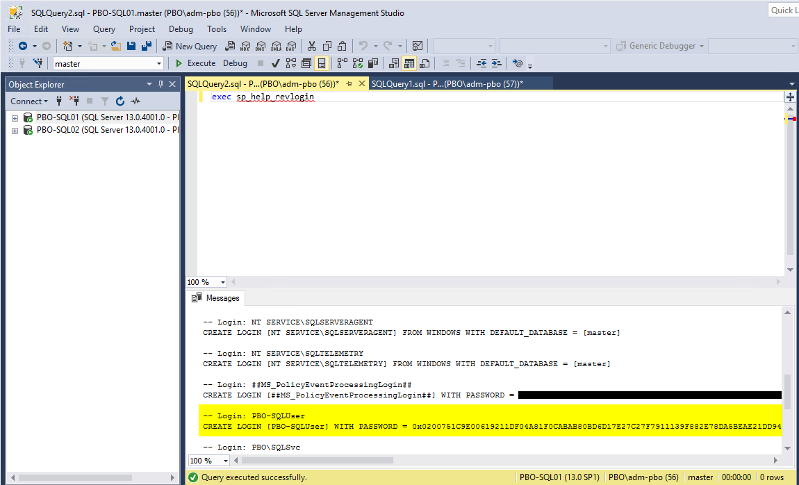
Task: Toggle pin on SQLQuery2.sql tab
Action: 349,84
